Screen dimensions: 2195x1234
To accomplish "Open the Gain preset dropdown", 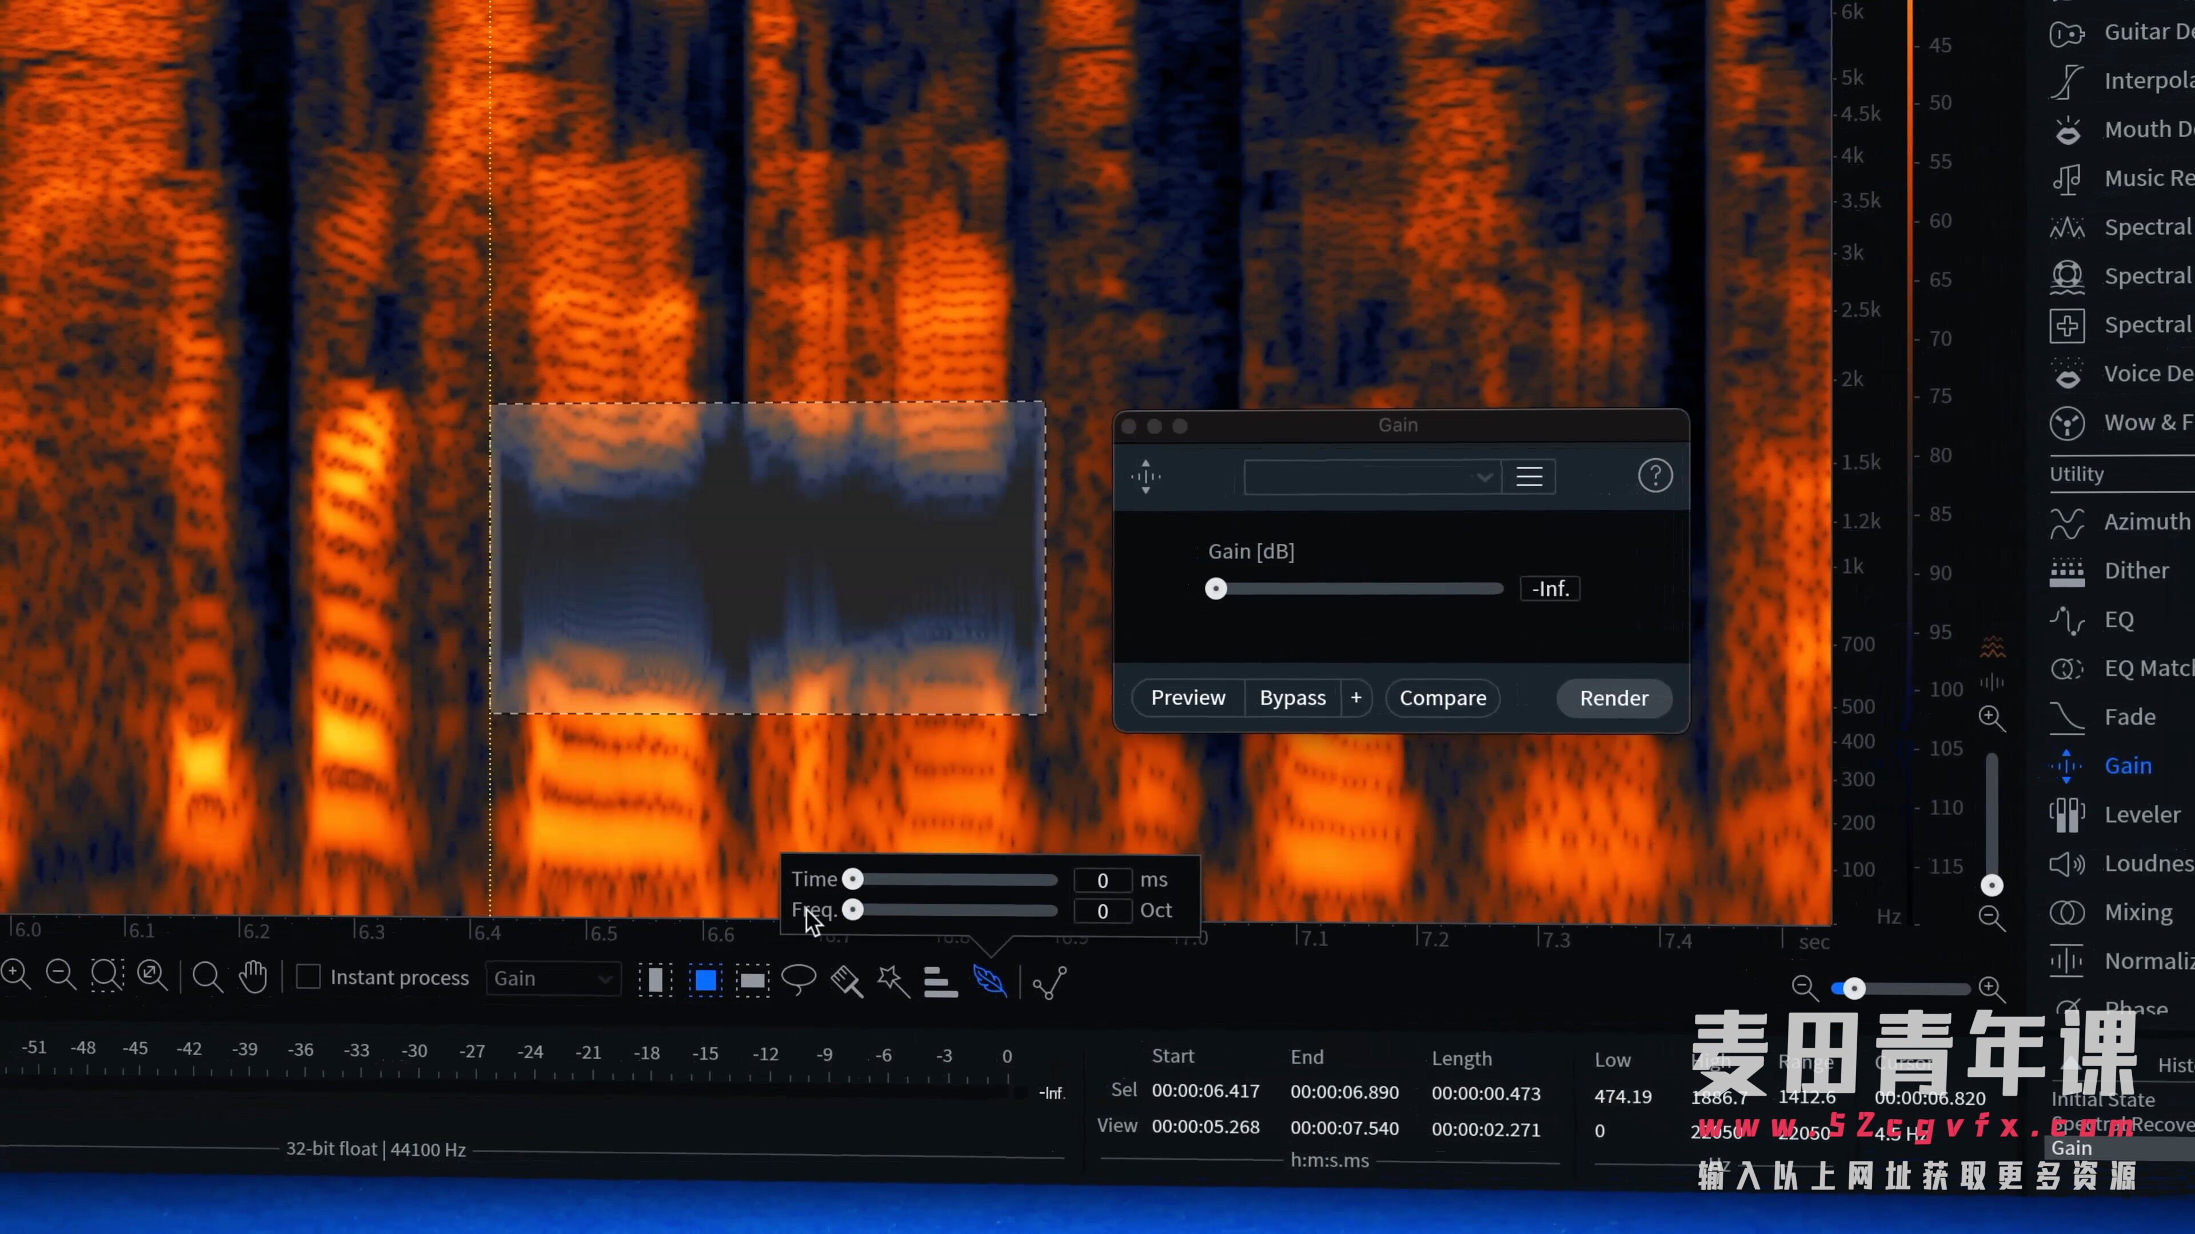I will [x=1371, y=477].
